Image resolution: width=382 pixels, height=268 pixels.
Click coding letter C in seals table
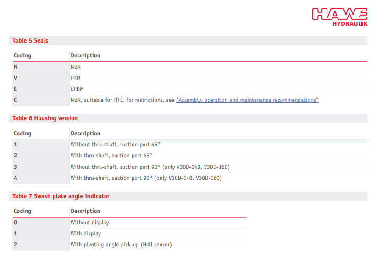16,100
